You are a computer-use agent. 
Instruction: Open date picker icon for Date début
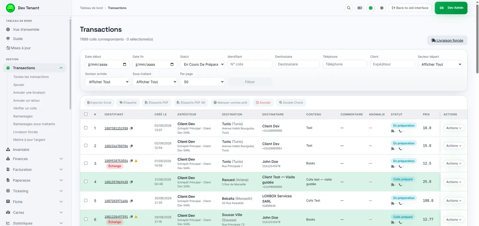[x=125, y=64]
